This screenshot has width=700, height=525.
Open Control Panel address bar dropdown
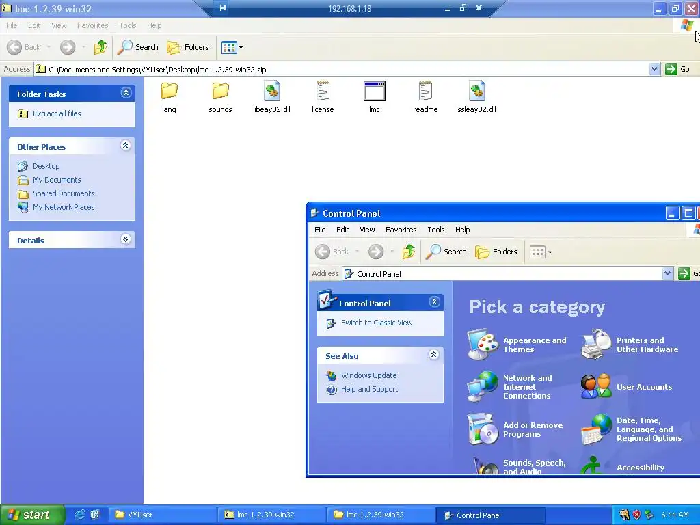(x=667, y=273)
